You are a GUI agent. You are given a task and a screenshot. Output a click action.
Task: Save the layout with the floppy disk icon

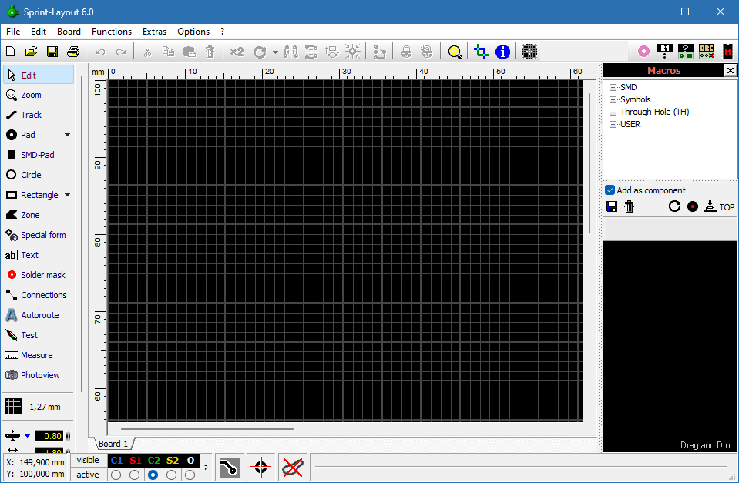coord(52,52)
